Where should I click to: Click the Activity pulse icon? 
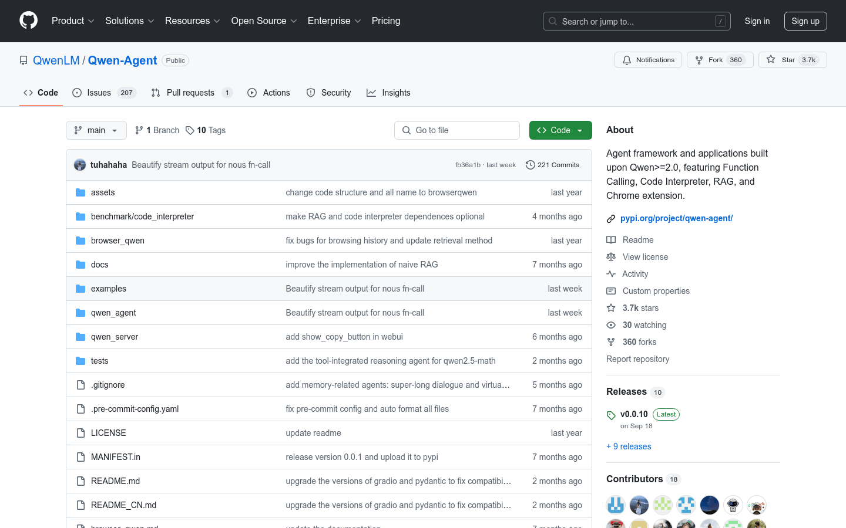611,274
